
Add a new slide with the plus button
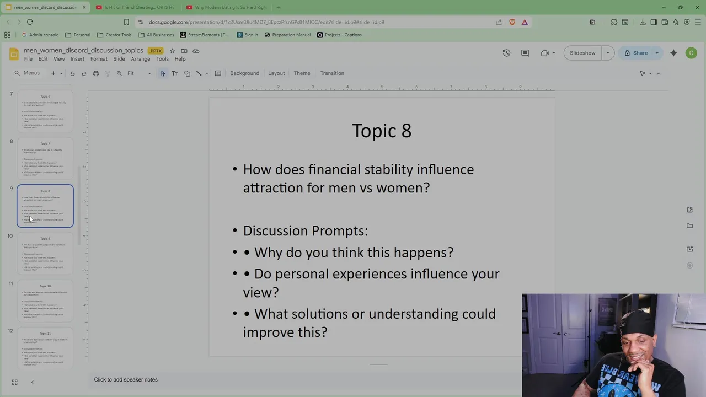[53, 73]
